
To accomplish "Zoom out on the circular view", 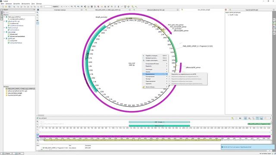I will [38, 15].
